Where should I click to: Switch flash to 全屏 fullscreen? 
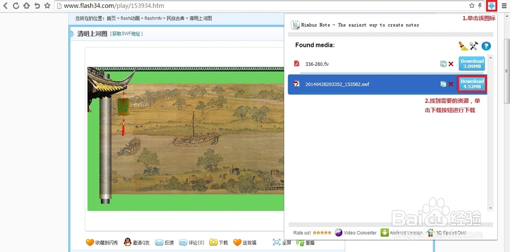click(x=282, y=243)
